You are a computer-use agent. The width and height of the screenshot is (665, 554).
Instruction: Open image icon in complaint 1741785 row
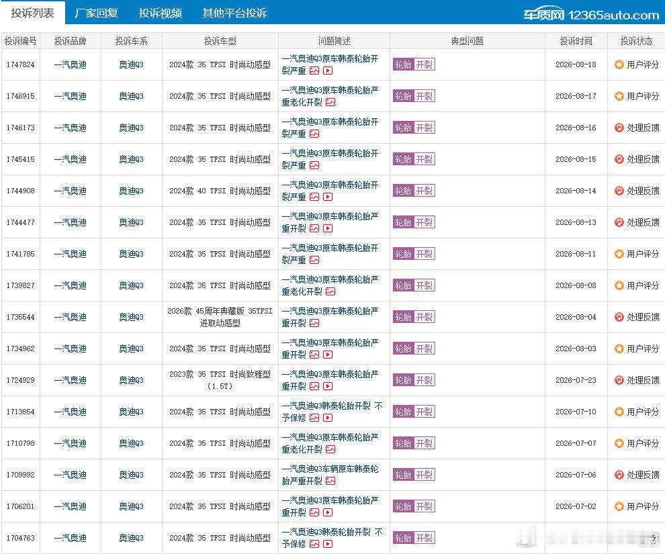[x=314, y=261]
